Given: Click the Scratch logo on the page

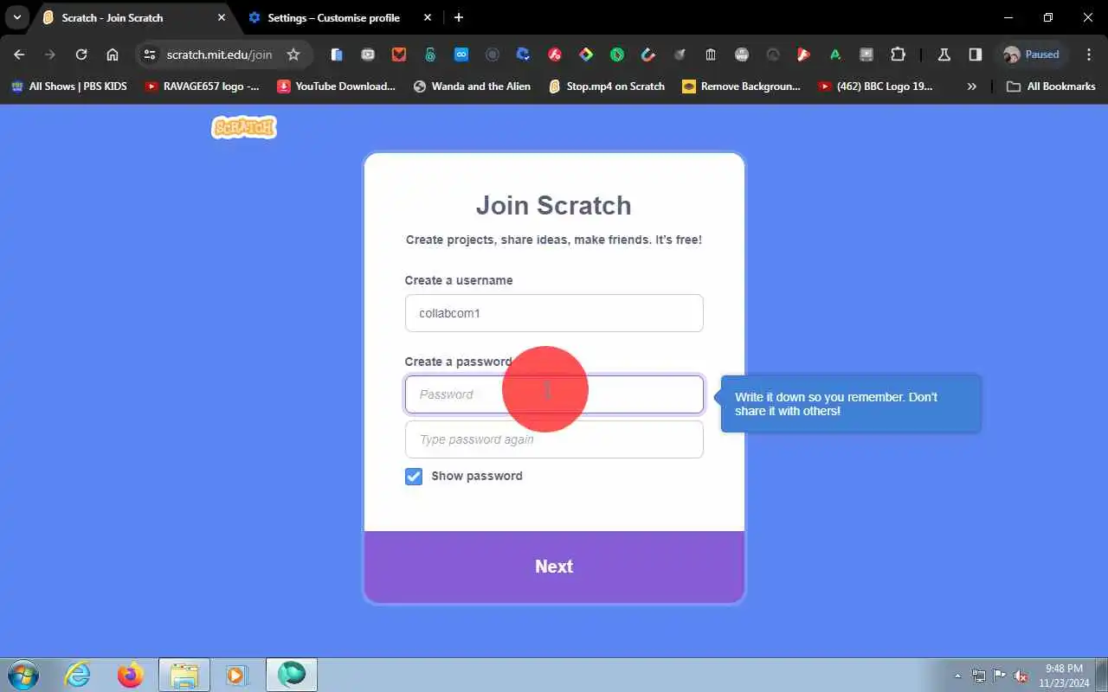Looking at the screenshot, I should (x=244, y=127).
